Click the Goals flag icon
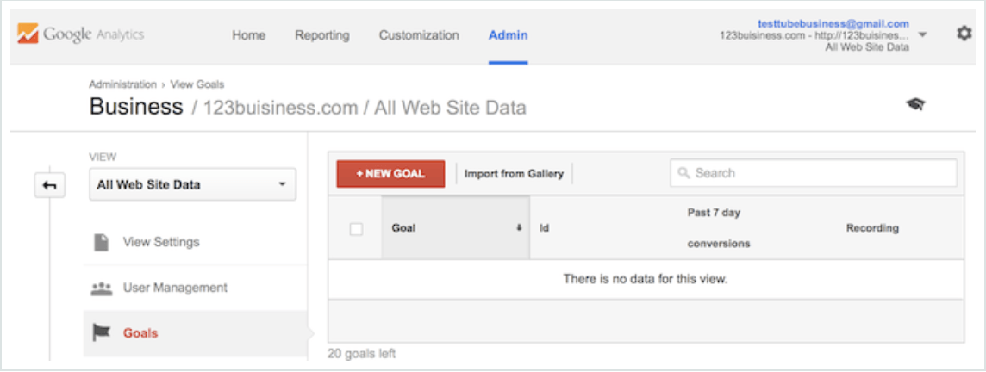This screenshot has height=372, width=986. [x=101, y=332]
